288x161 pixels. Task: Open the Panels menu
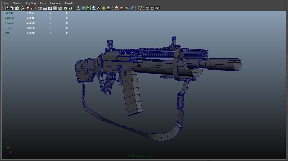point(69,3)
